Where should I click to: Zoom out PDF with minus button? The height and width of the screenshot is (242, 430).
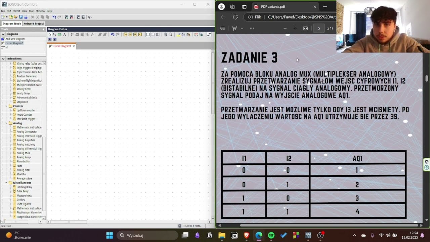tap(285, 28)
